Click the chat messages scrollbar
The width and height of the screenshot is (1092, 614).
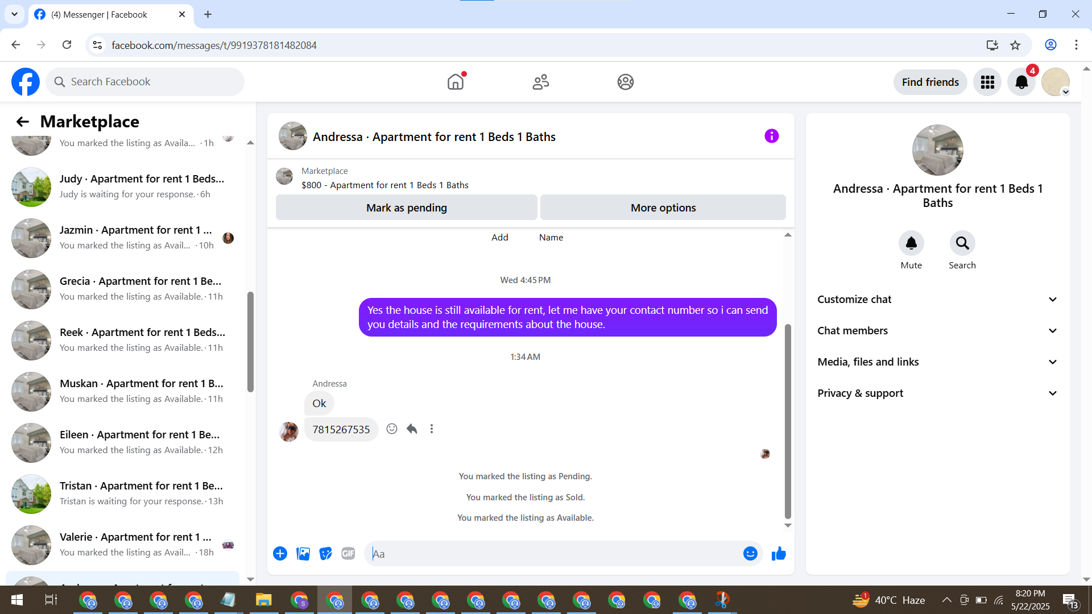[788, 421]
